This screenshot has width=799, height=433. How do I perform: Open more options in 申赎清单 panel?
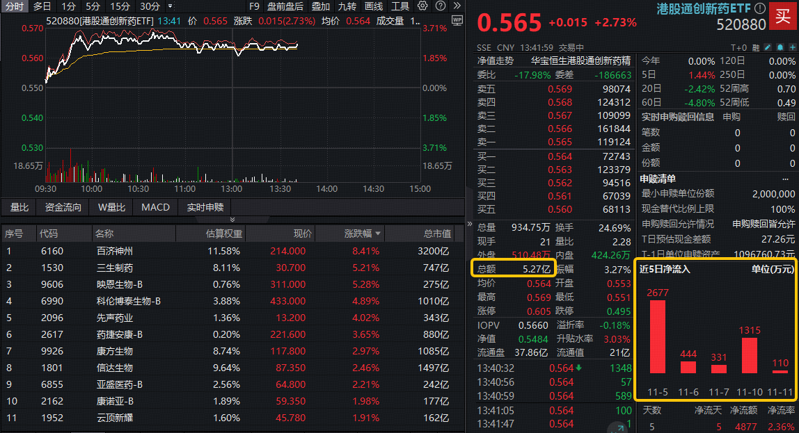click(x=785, y=179)
